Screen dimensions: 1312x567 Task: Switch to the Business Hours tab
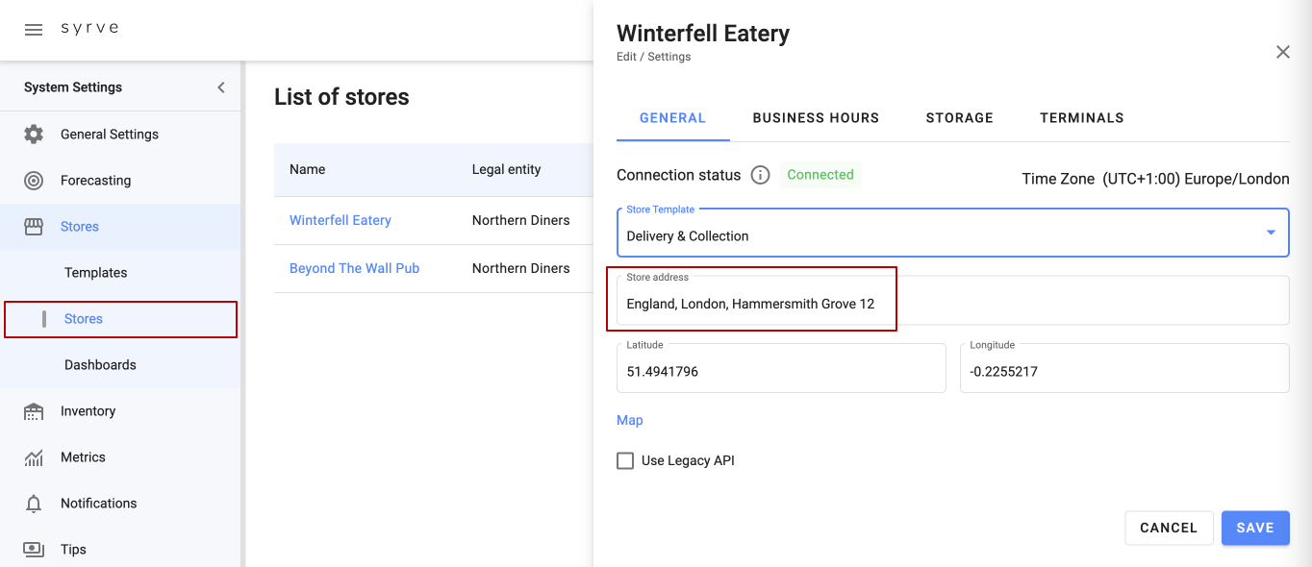pos(816,118)
